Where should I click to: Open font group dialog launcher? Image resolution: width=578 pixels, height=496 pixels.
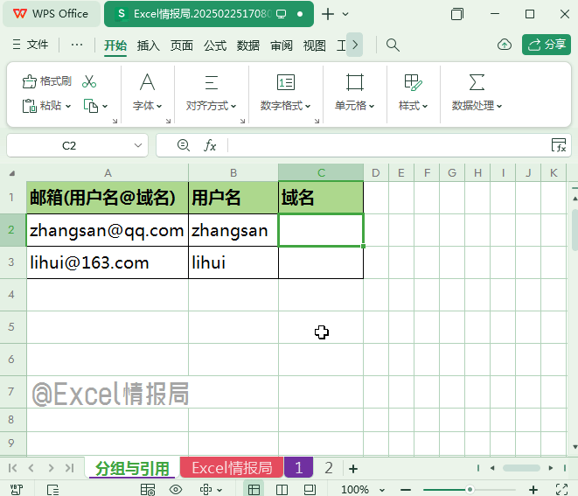pos(168,121)
